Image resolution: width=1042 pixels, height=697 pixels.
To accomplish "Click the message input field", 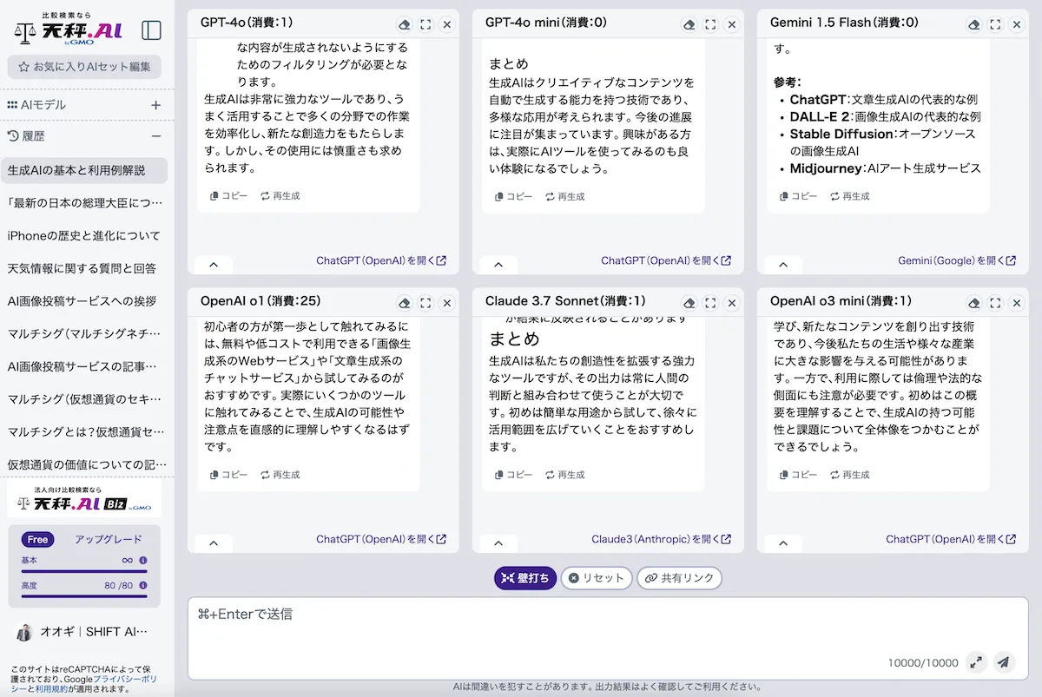I will 608,638.
